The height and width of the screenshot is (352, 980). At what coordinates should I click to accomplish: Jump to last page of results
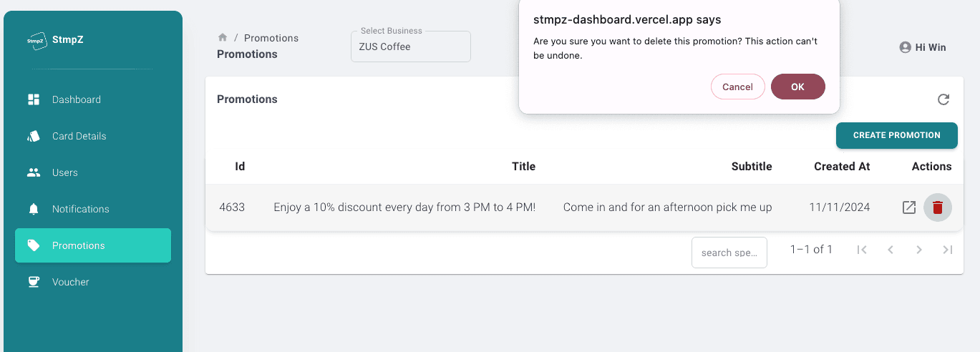pyautogui.click(x=948, y=250)
